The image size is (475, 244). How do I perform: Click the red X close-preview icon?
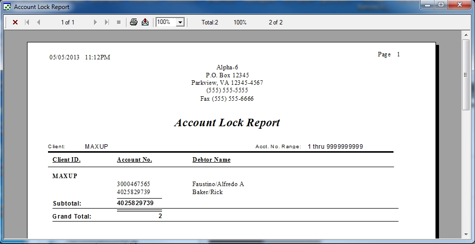pyautogui.click(x=15, y=22)
